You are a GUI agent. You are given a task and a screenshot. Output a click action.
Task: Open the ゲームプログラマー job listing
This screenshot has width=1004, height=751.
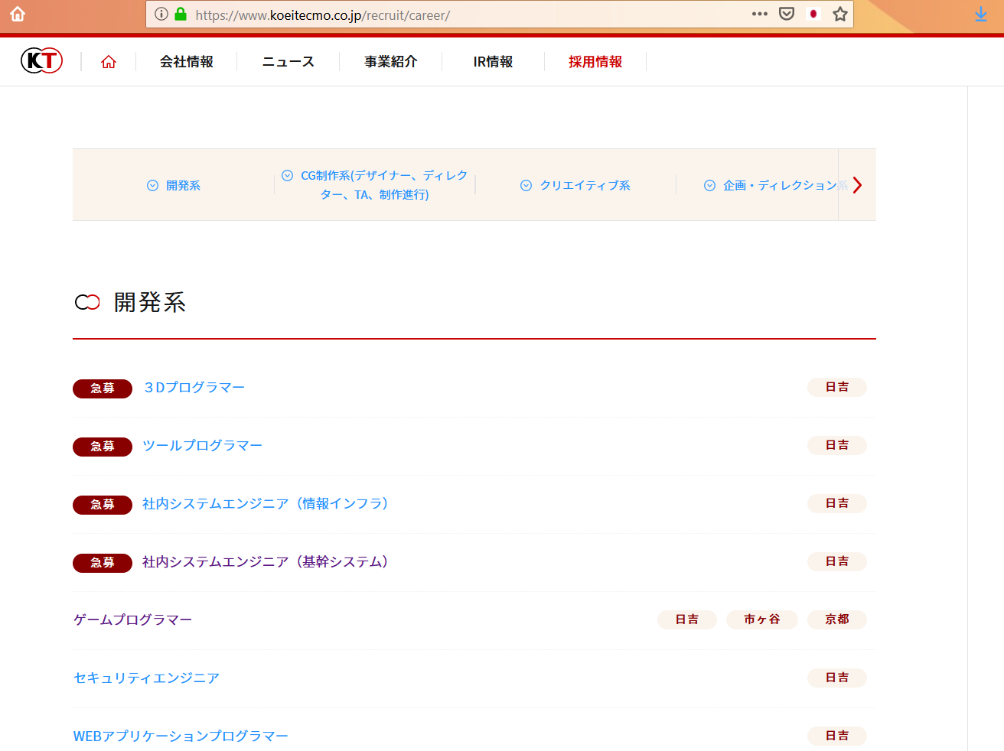[x=132, y=620]
